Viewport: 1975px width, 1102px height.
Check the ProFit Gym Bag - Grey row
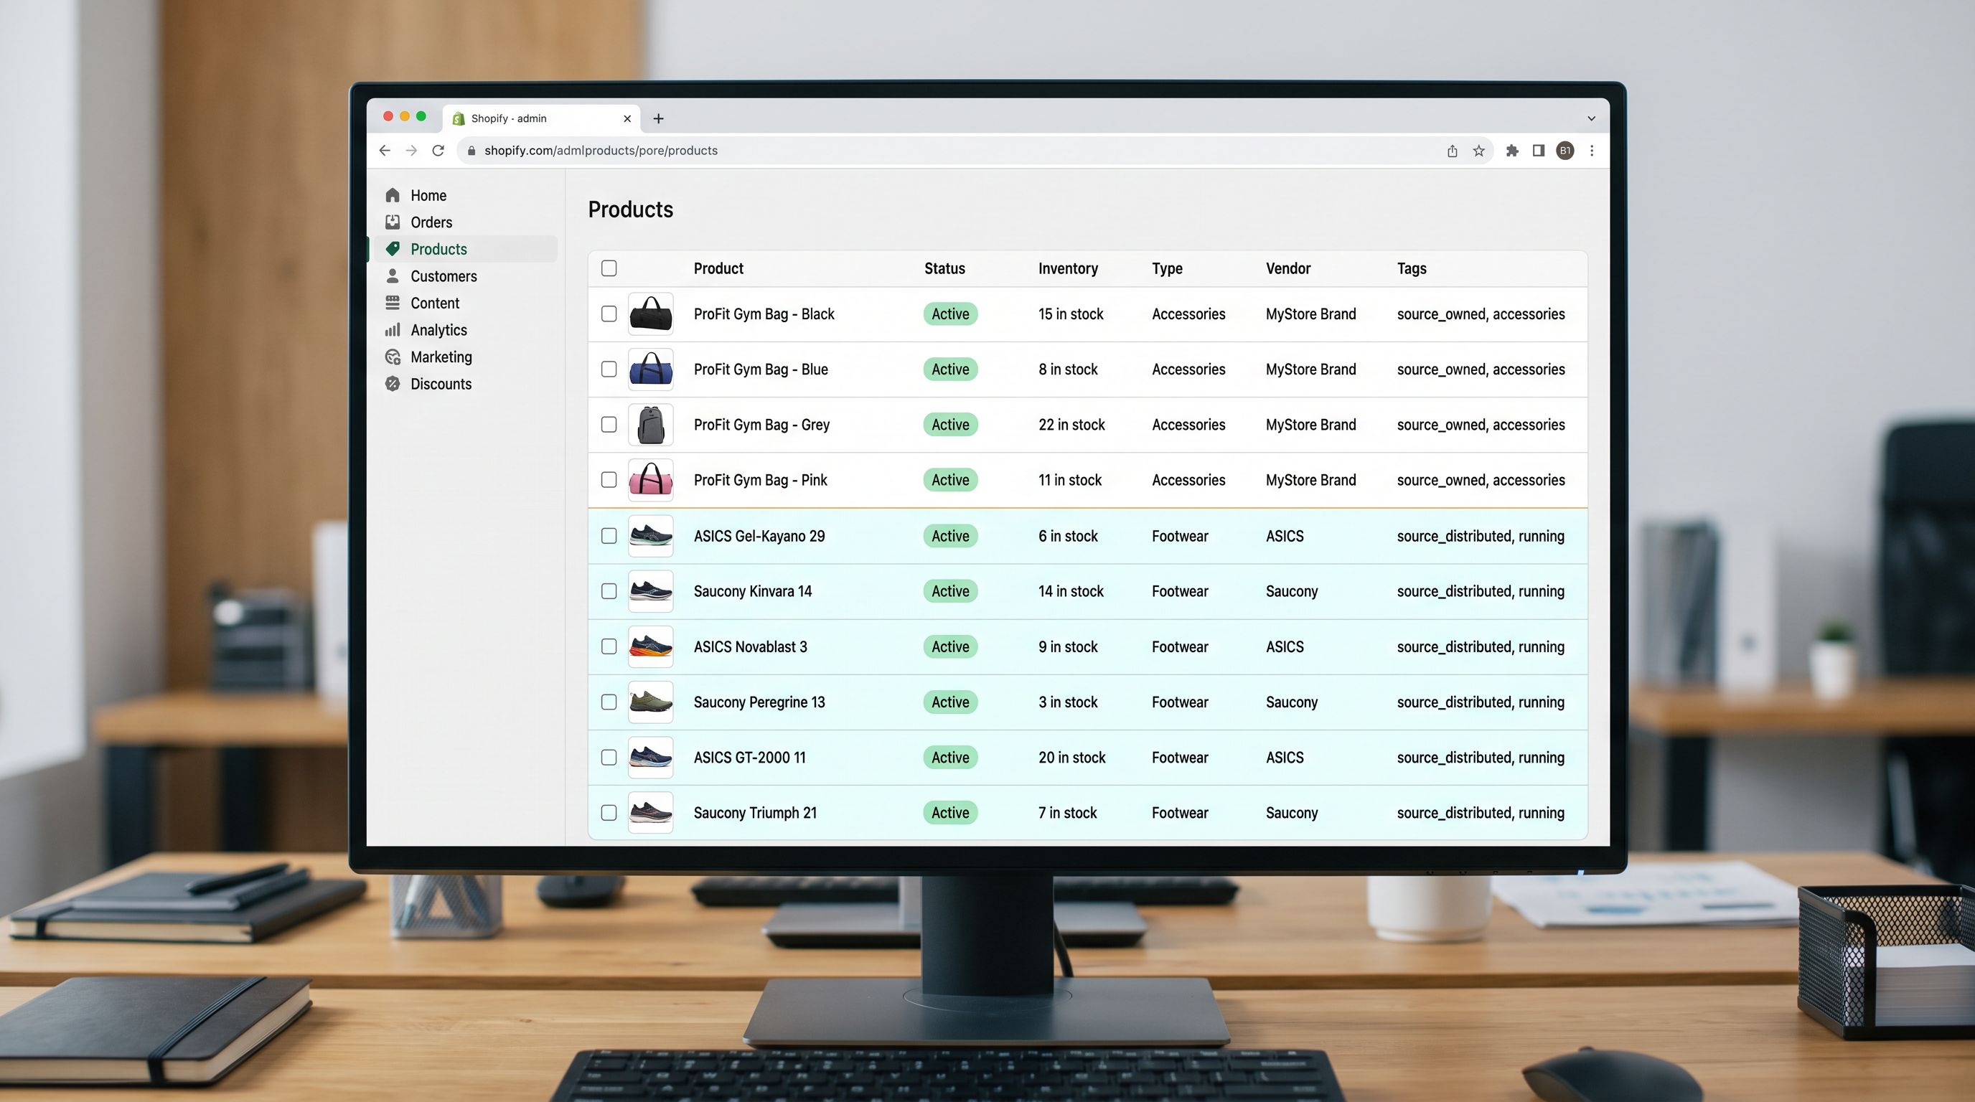[609, 425]
